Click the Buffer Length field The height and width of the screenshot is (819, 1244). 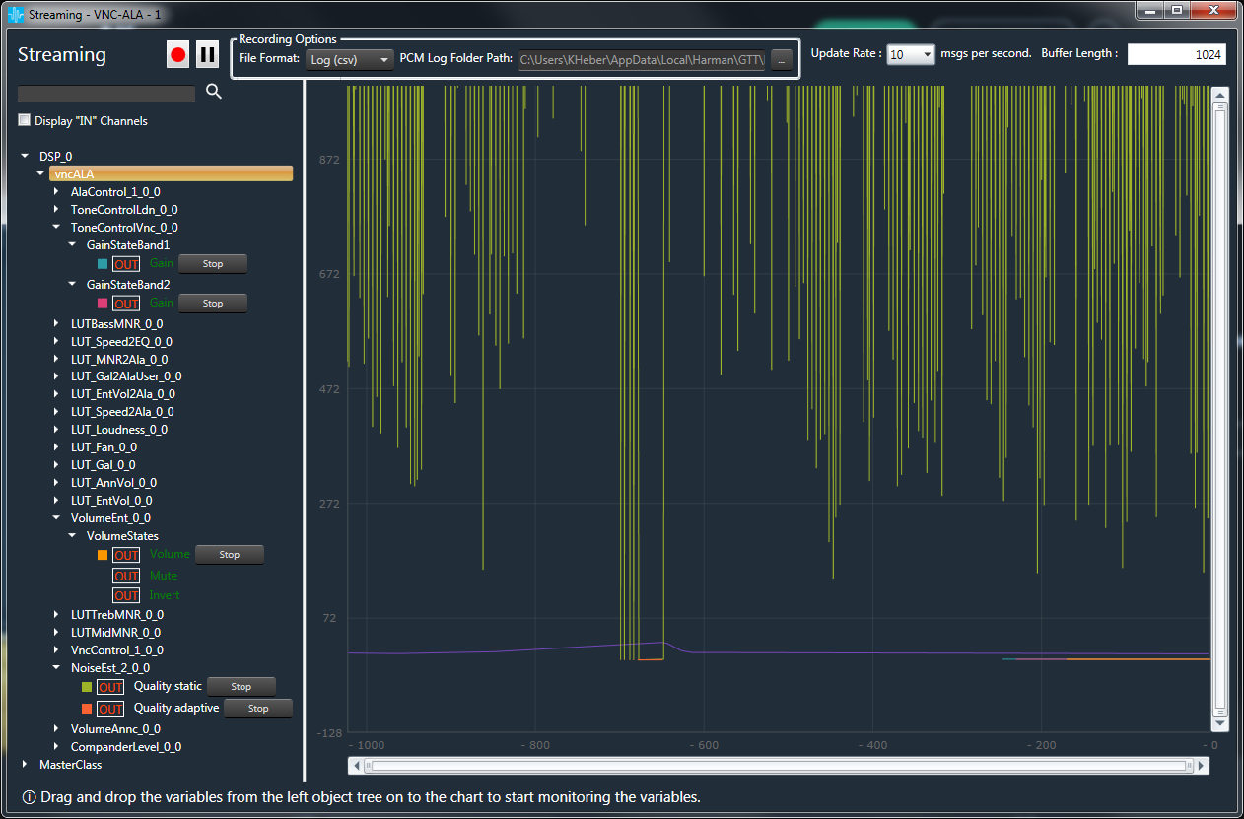(x=1177, y=54)
